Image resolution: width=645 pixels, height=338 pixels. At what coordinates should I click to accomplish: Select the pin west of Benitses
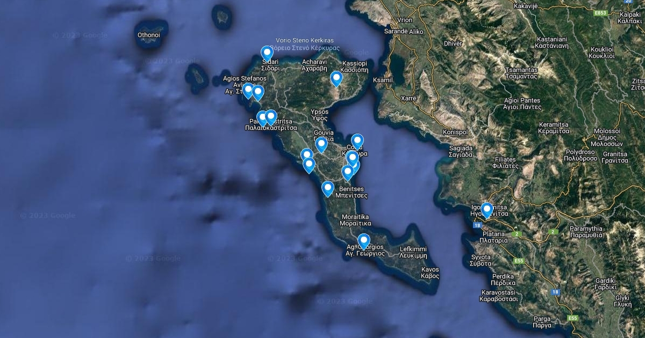328,189
